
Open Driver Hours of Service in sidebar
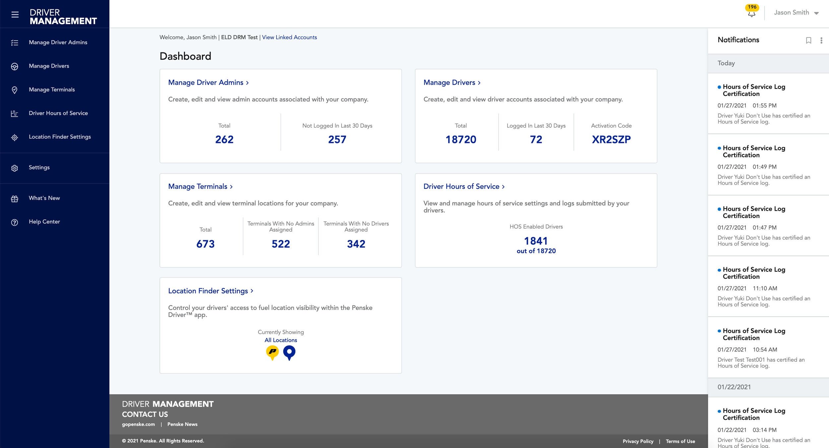click(58, 113)
